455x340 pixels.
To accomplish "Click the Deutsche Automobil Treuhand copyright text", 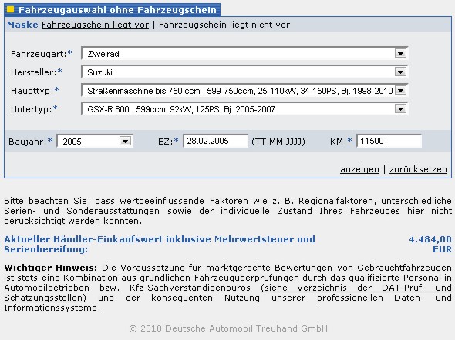I will coord(228,328).
